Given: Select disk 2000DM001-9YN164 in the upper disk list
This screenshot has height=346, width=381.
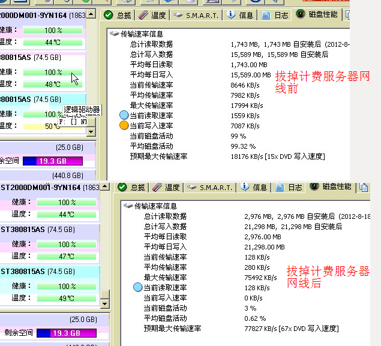Looking at the screenshot, I should pyautogui.click(x=43, y=16).
